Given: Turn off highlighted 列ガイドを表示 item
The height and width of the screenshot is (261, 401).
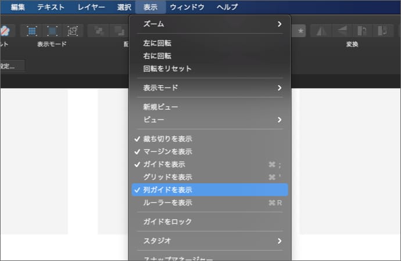Looking at the screenshot, I should point(167,190).
